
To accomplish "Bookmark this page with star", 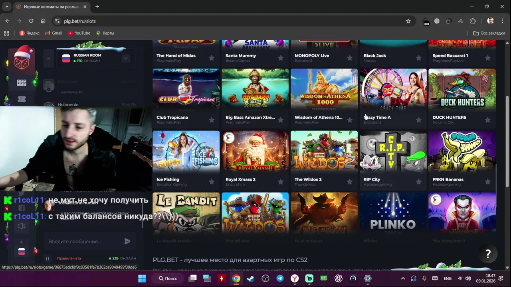I will point(408,21).
